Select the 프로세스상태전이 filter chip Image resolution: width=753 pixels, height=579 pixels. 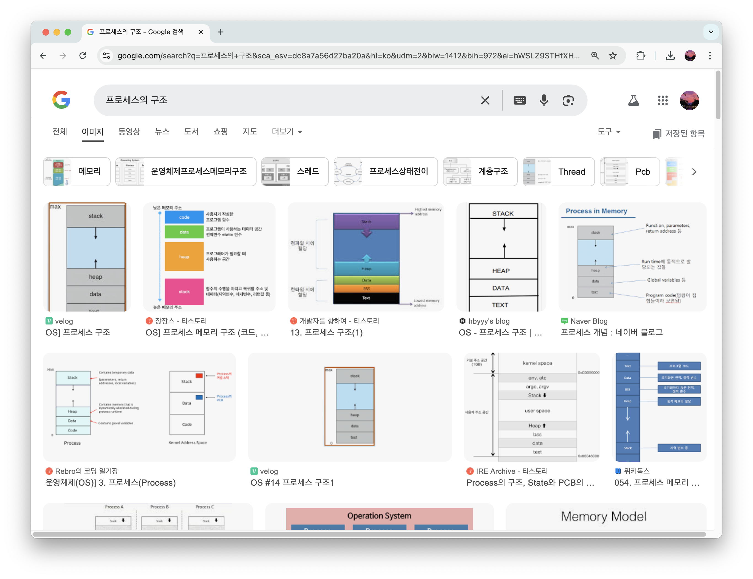(x=386, y=171)
